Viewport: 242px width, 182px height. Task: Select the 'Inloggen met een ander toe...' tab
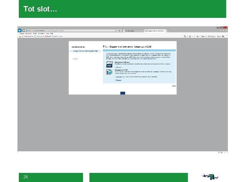[x=155, y=31]
